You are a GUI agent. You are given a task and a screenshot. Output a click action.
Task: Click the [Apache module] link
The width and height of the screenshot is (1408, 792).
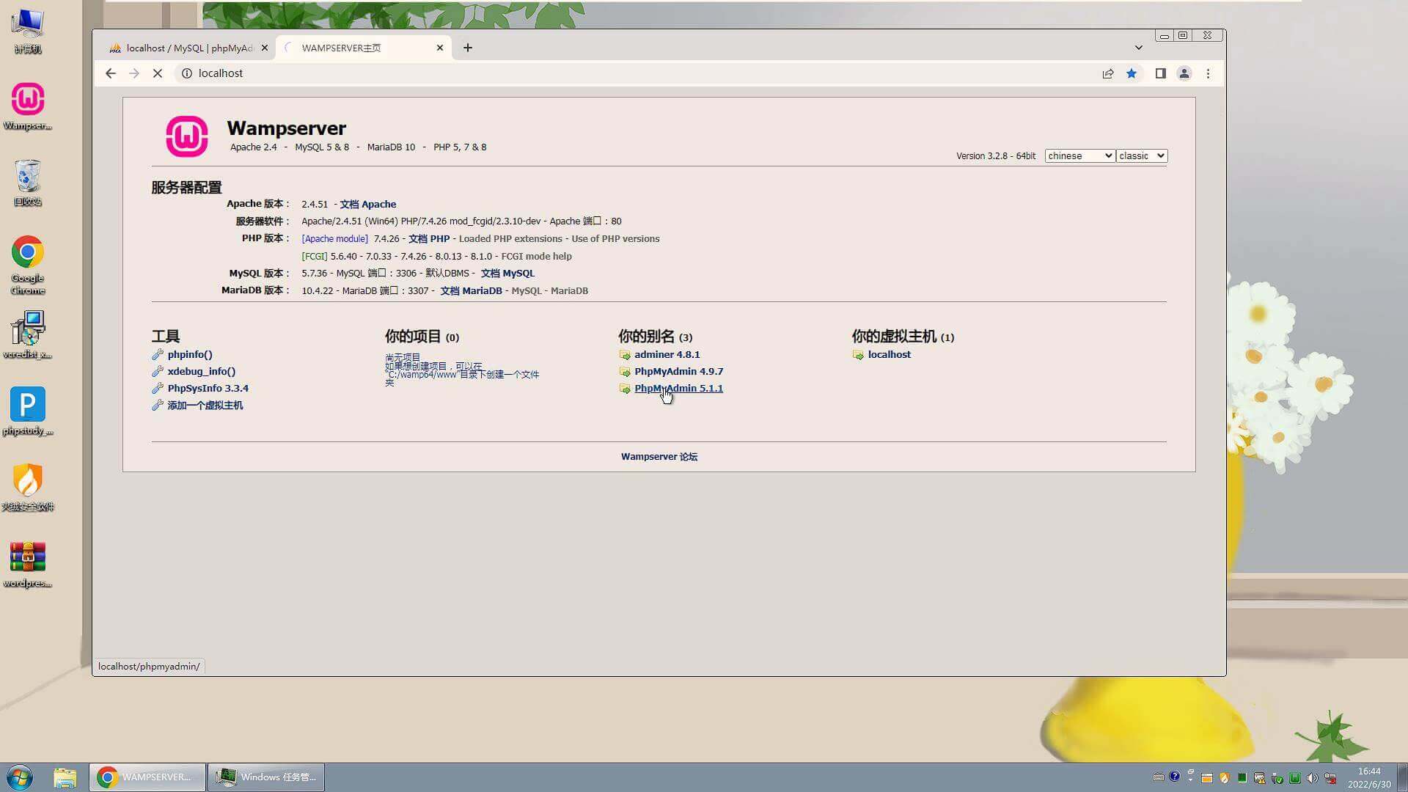(x=334, y=239)
